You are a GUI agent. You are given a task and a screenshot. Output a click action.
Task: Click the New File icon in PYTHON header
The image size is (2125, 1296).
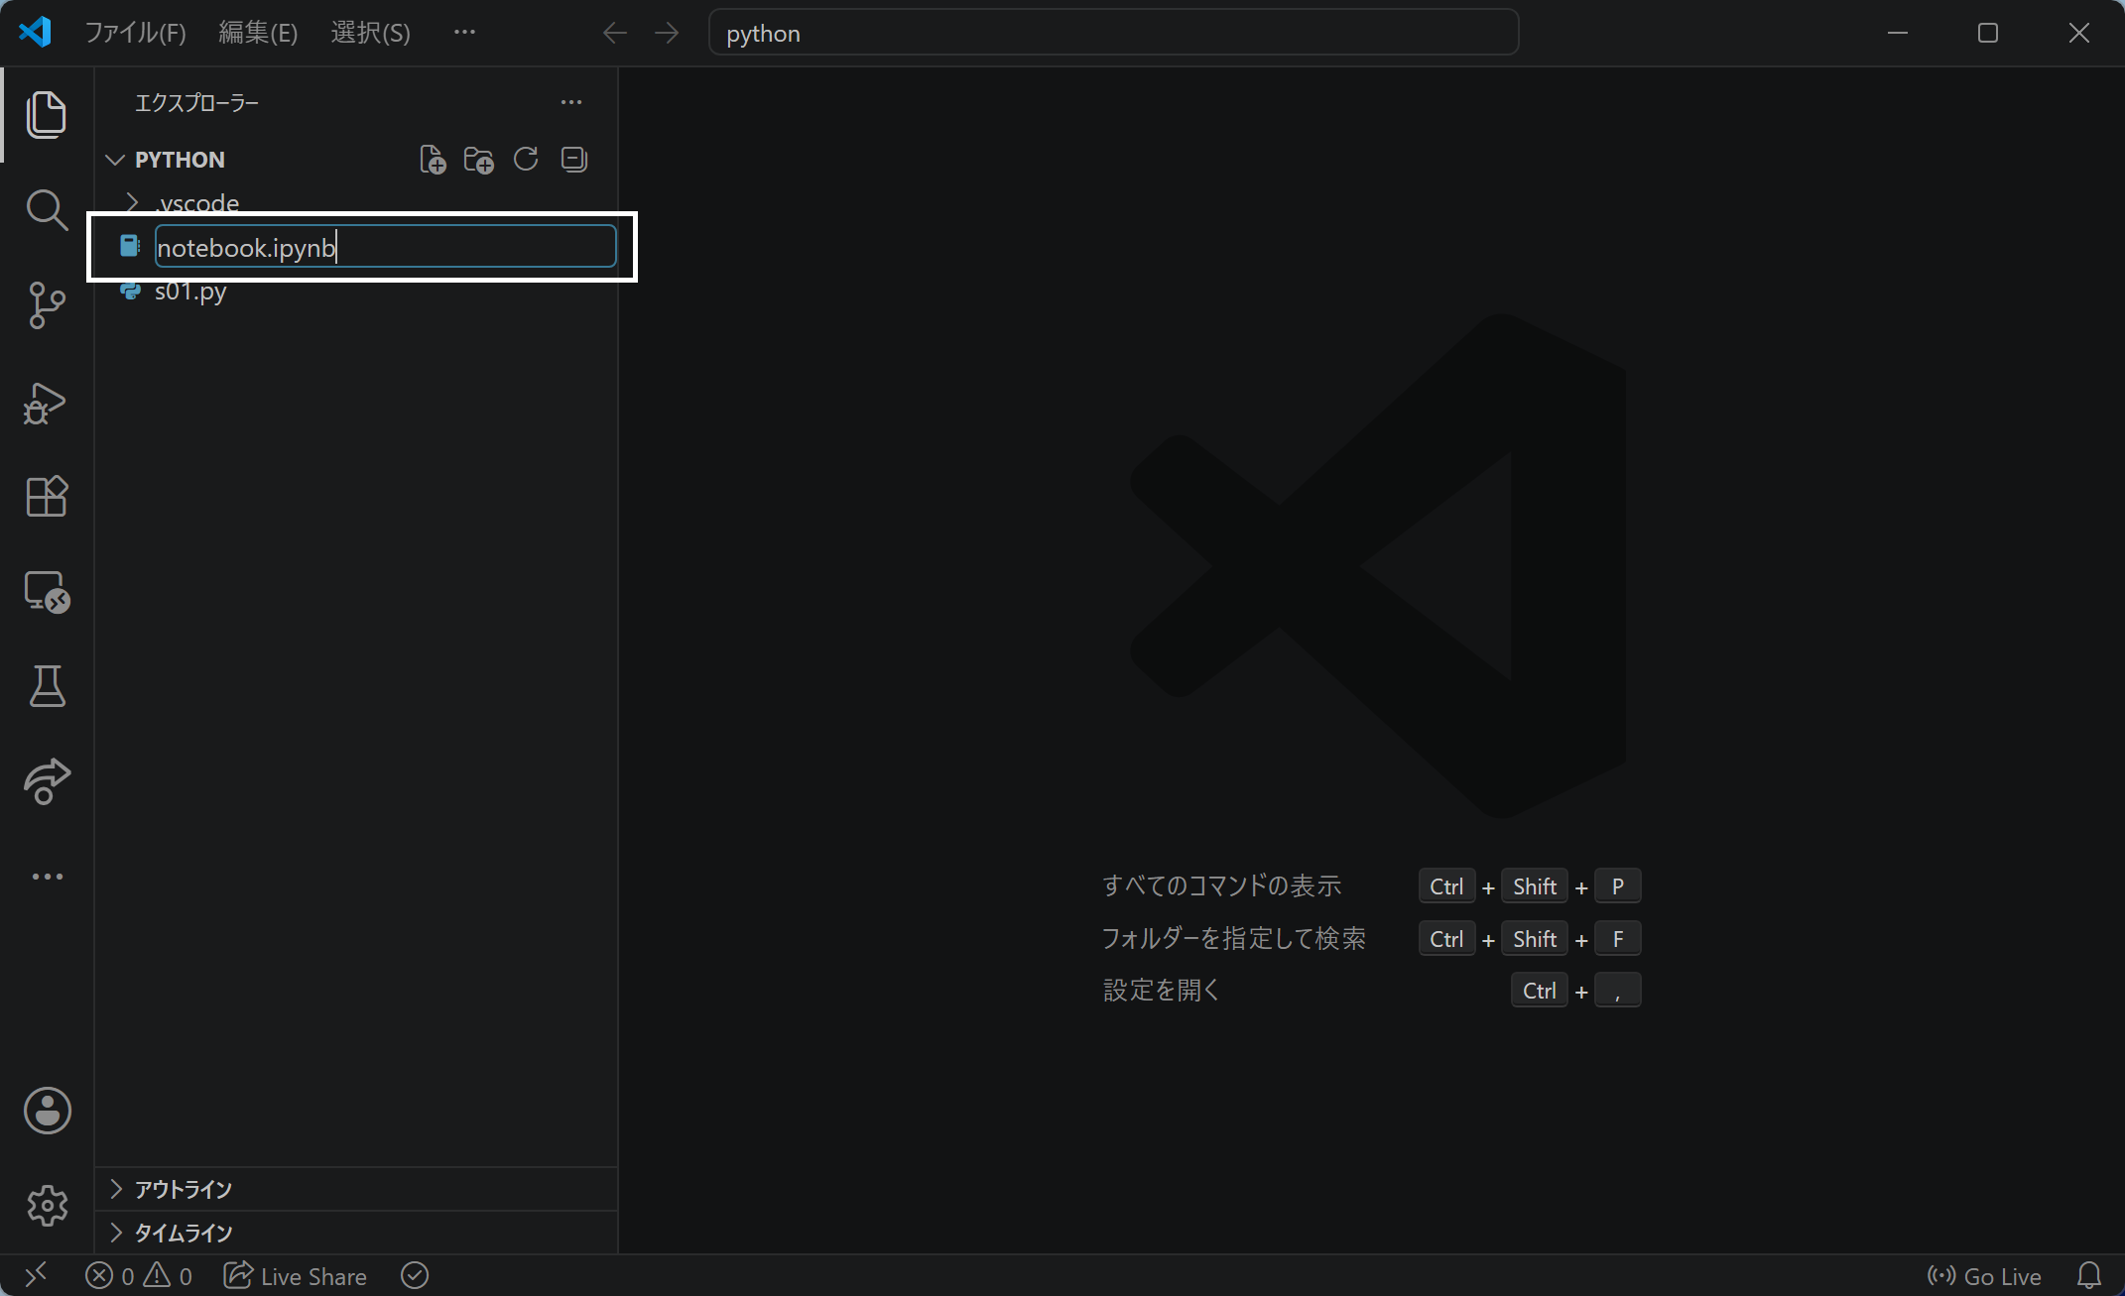(433, 160)
